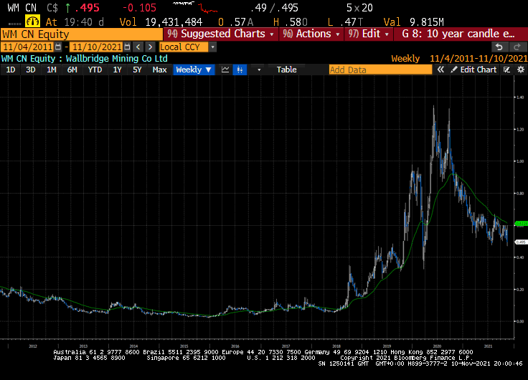Click the intraday sparkline thumbnail in header
This screenshot has height=380, width=528.
[x=195, y=7]
